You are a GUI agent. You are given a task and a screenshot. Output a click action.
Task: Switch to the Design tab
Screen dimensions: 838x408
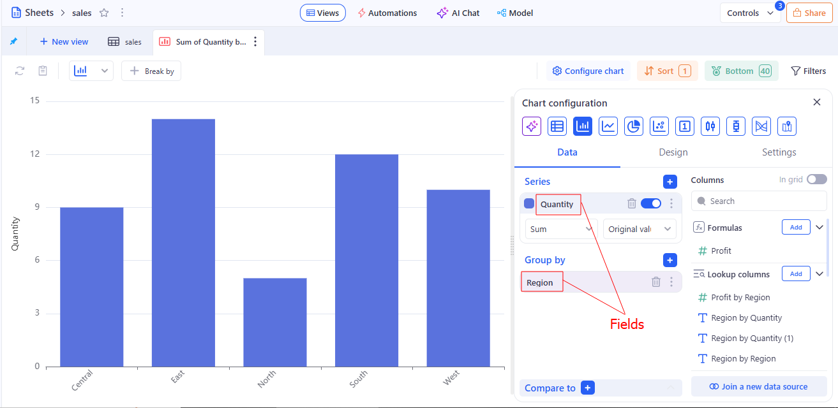tap(673, 152)
